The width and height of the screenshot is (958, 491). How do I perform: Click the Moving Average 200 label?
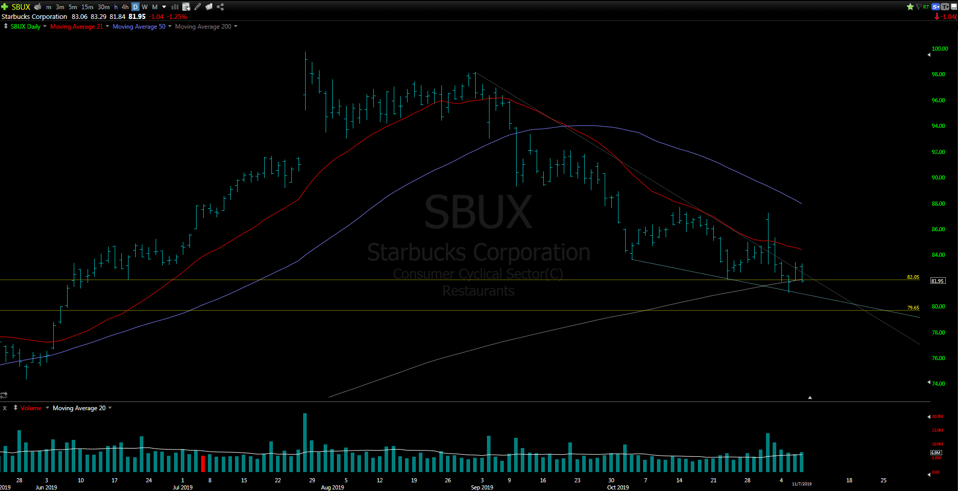click(x=203, y=26)
